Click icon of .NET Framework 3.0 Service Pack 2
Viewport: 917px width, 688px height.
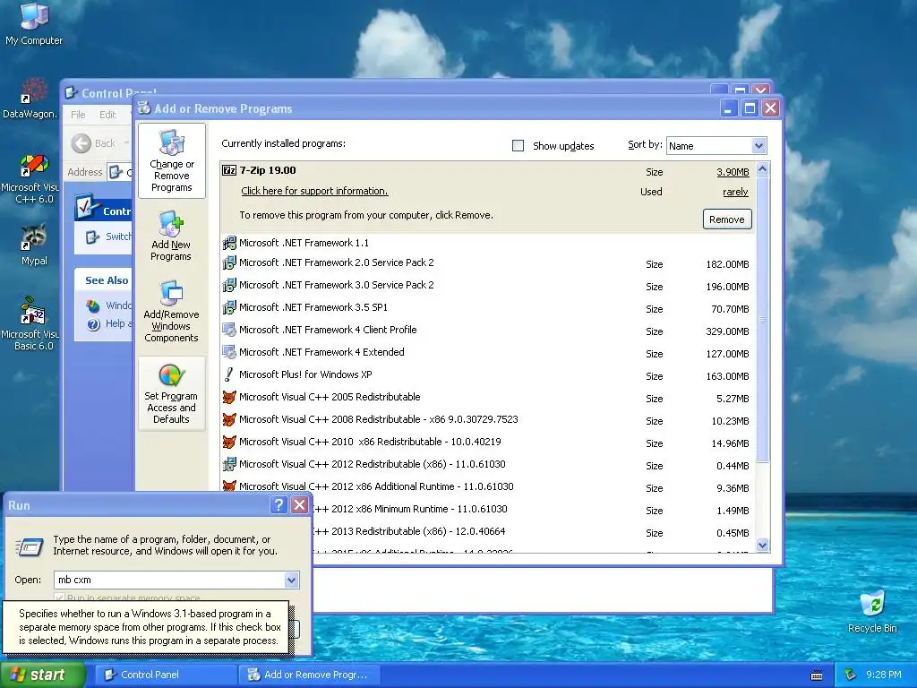point(229,285)
